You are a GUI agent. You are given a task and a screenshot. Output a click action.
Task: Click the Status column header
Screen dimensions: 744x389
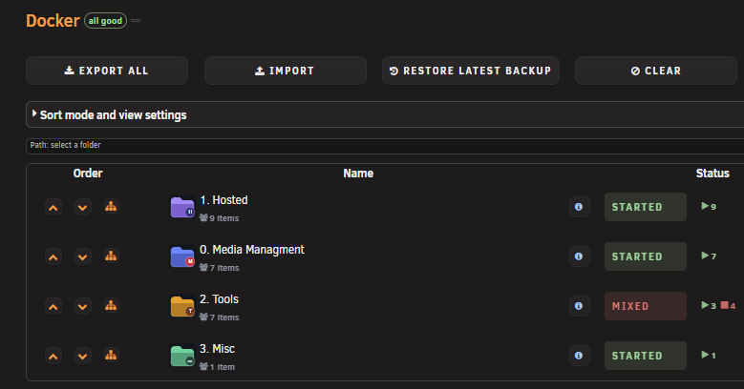[712, 174]
